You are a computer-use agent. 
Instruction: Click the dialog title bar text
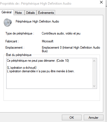(x=36, y=4)
